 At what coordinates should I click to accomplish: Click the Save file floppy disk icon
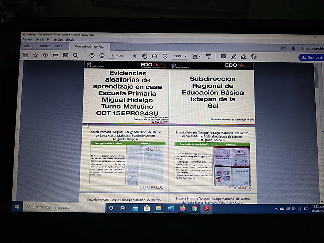point(25,55)
